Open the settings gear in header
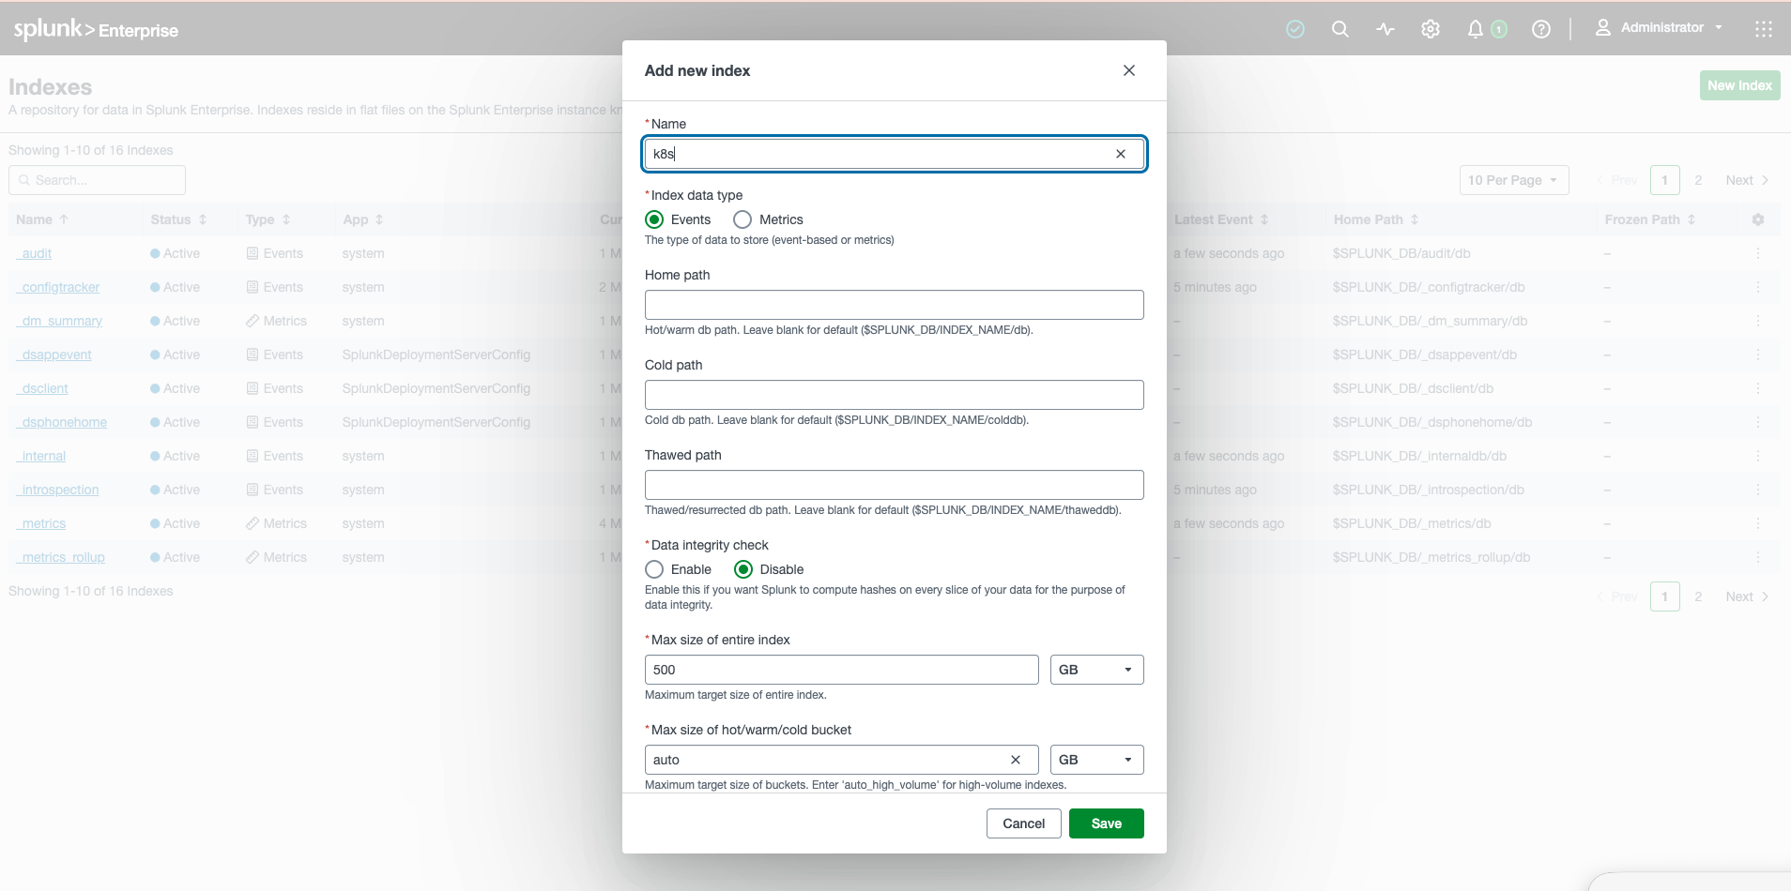Screen dimensions: 1791x891 pyautogui.click(x=1431, y=29)
